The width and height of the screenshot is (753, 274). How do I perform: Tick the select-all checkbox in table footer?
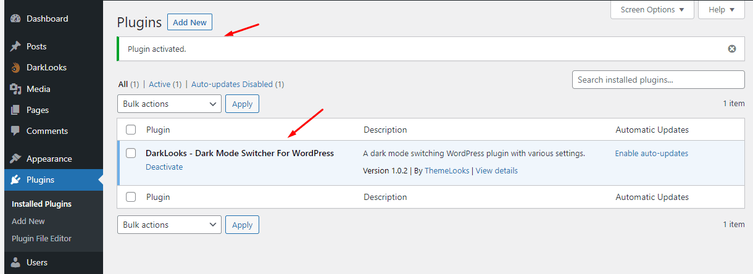[131, 197]
